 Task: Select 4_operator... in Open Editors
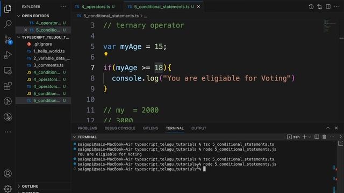(44, 23)
